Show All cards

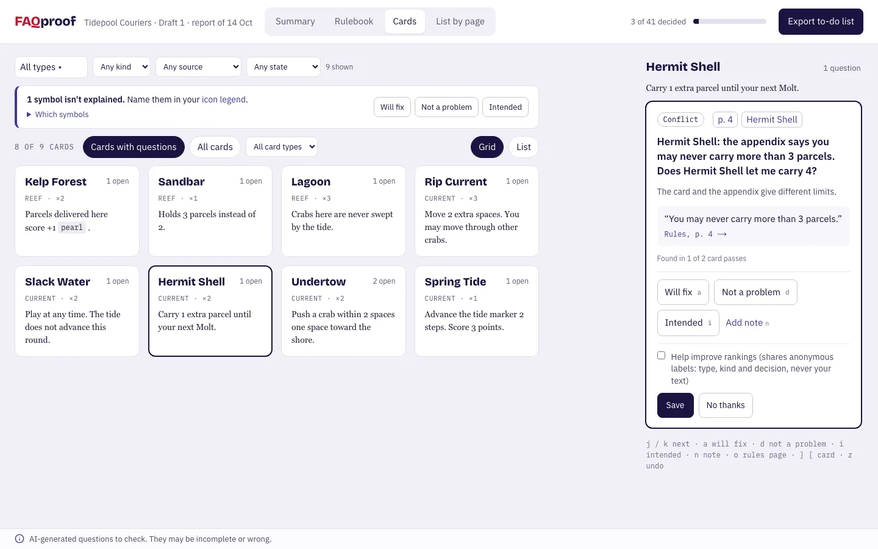point(215,147)
